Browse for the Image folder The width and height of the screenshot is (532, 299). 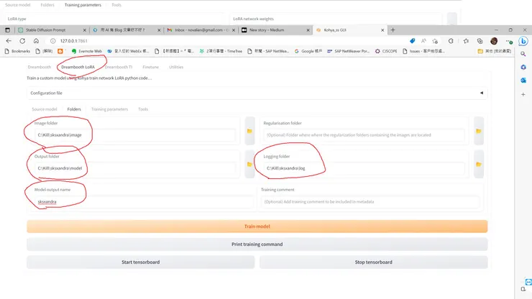(249, 131)
